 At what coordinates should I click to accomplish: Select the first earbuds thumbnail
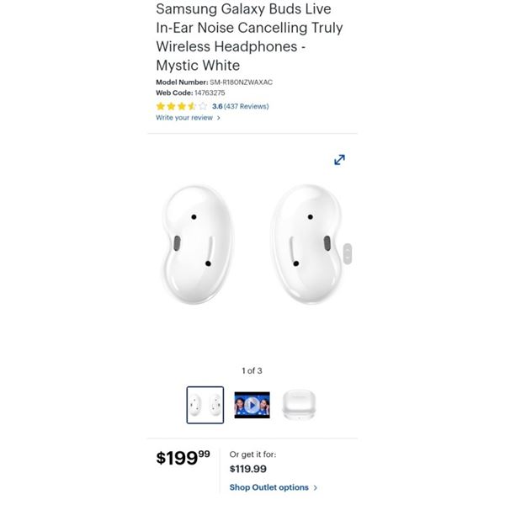205,405
